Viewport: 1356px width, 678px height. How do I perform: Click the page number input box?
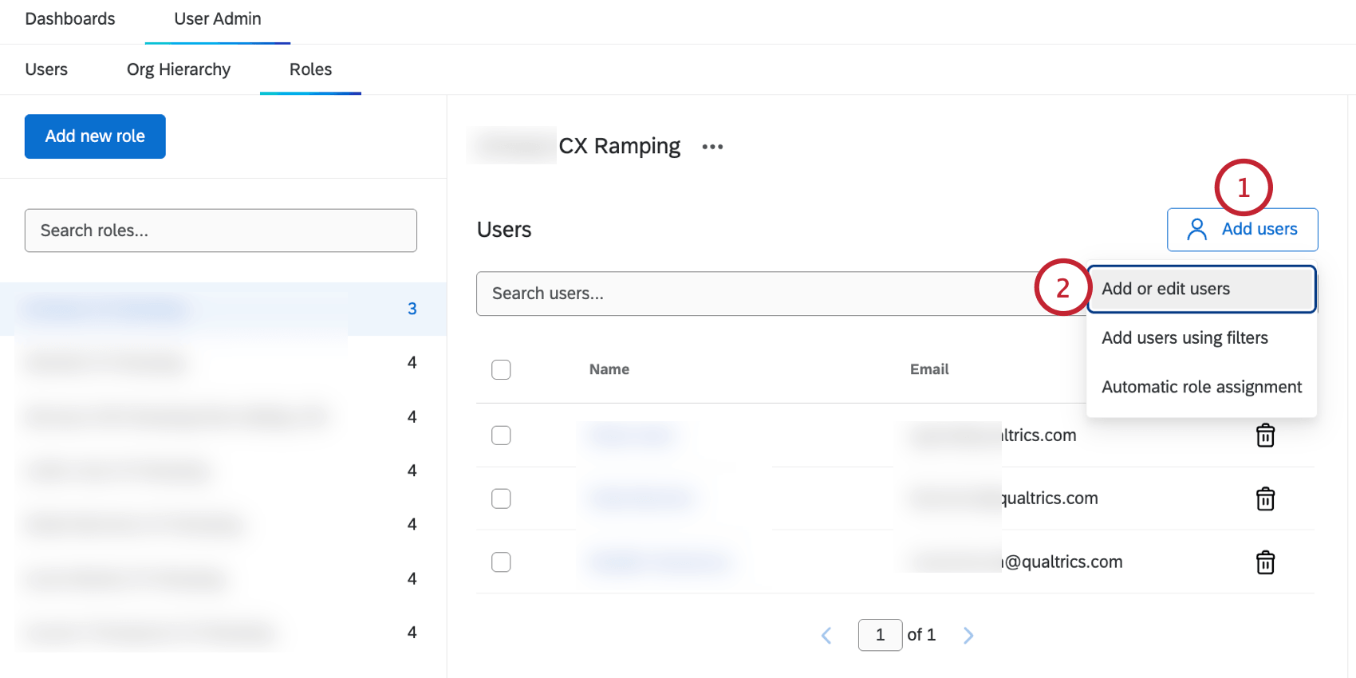click(x=880, y=635)
